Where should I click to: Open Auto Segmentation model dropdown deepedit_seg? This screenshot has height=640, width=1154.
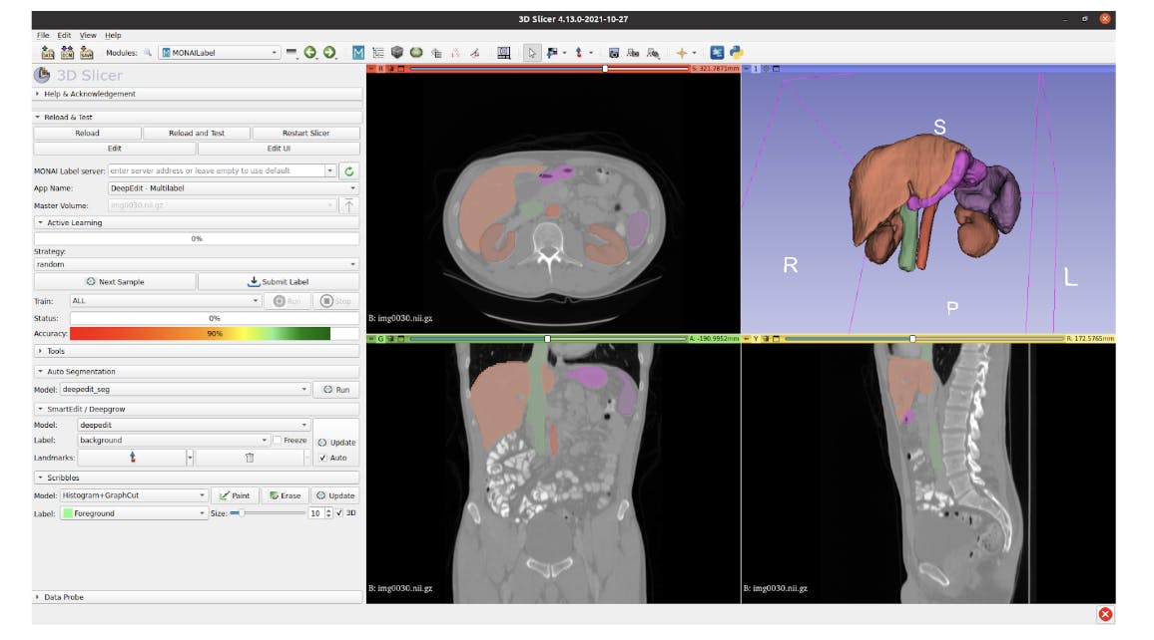pos(185,390)
